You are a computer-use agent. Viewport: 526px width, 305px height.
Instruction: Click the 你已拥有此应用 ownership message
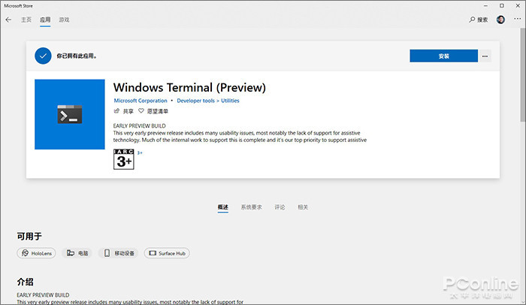pos(77,56)
